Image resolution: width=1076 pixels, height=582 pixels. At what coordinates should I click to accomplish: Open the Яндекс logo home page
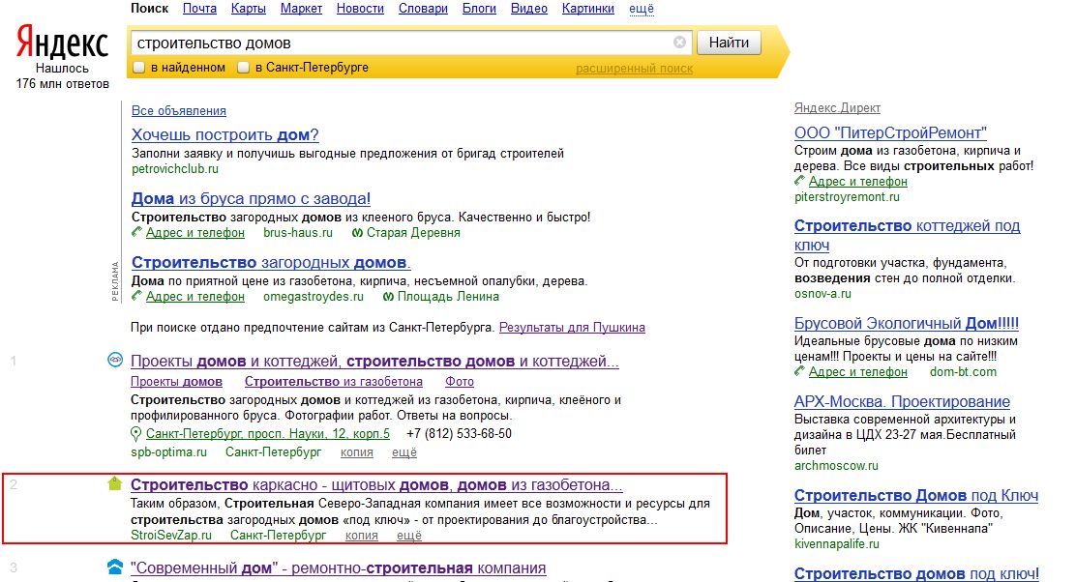click(63, 43)
